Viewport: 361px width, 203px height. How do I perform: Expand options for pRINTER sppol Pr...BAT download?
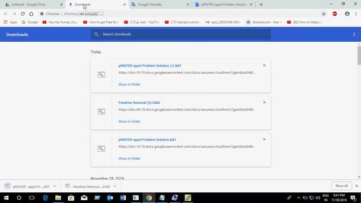pyautogui.click(x=55, y=186)
